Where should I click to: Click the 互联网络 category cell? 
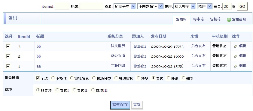tap(118, 66)
